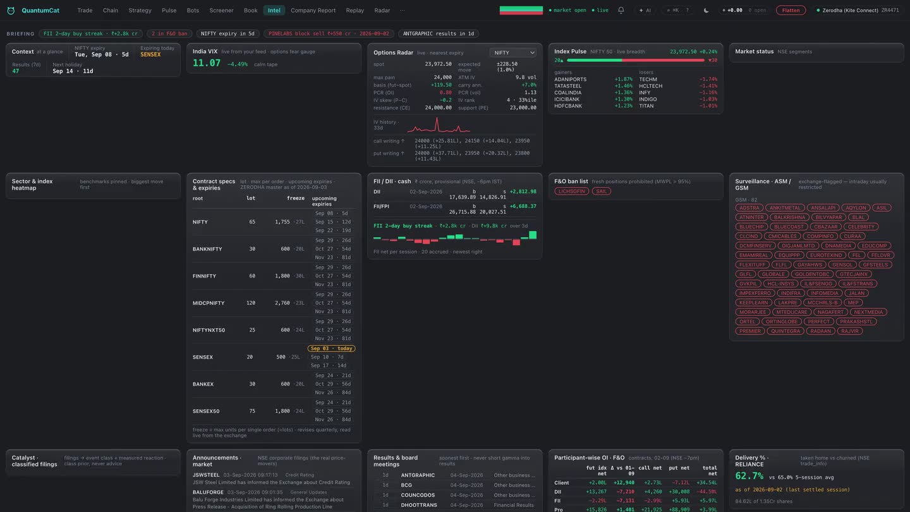Click the +0.00 open positions pill
This screenshot has height=512, width=910.
coord(744,10)
